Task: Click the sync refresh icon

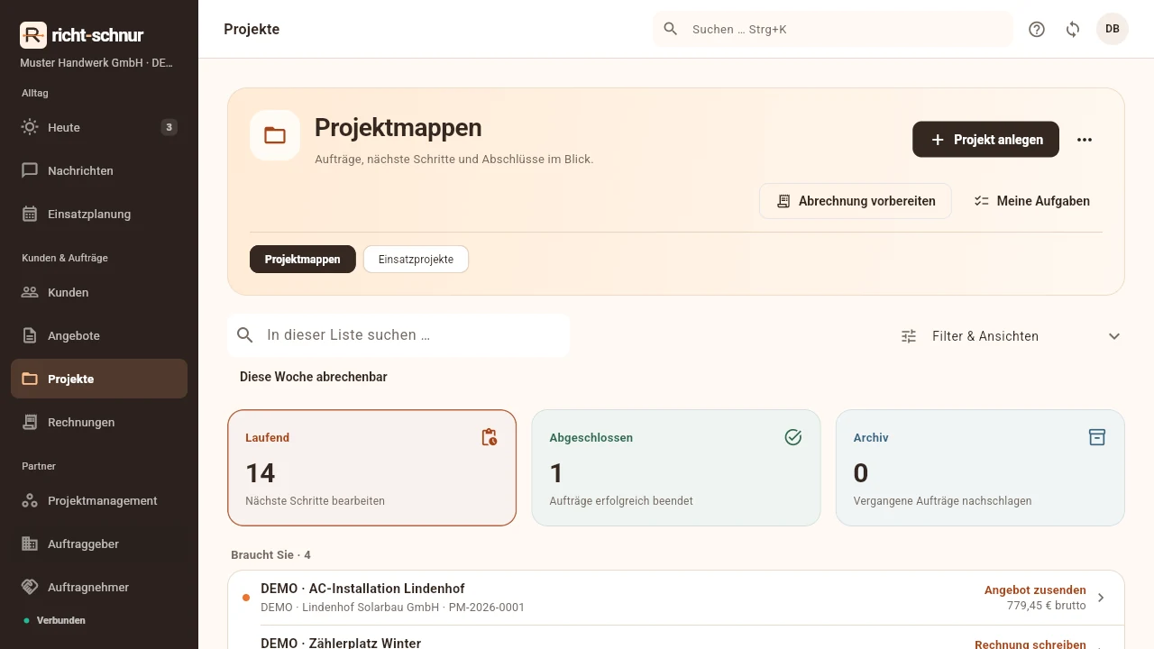Action: [1073, 29]
